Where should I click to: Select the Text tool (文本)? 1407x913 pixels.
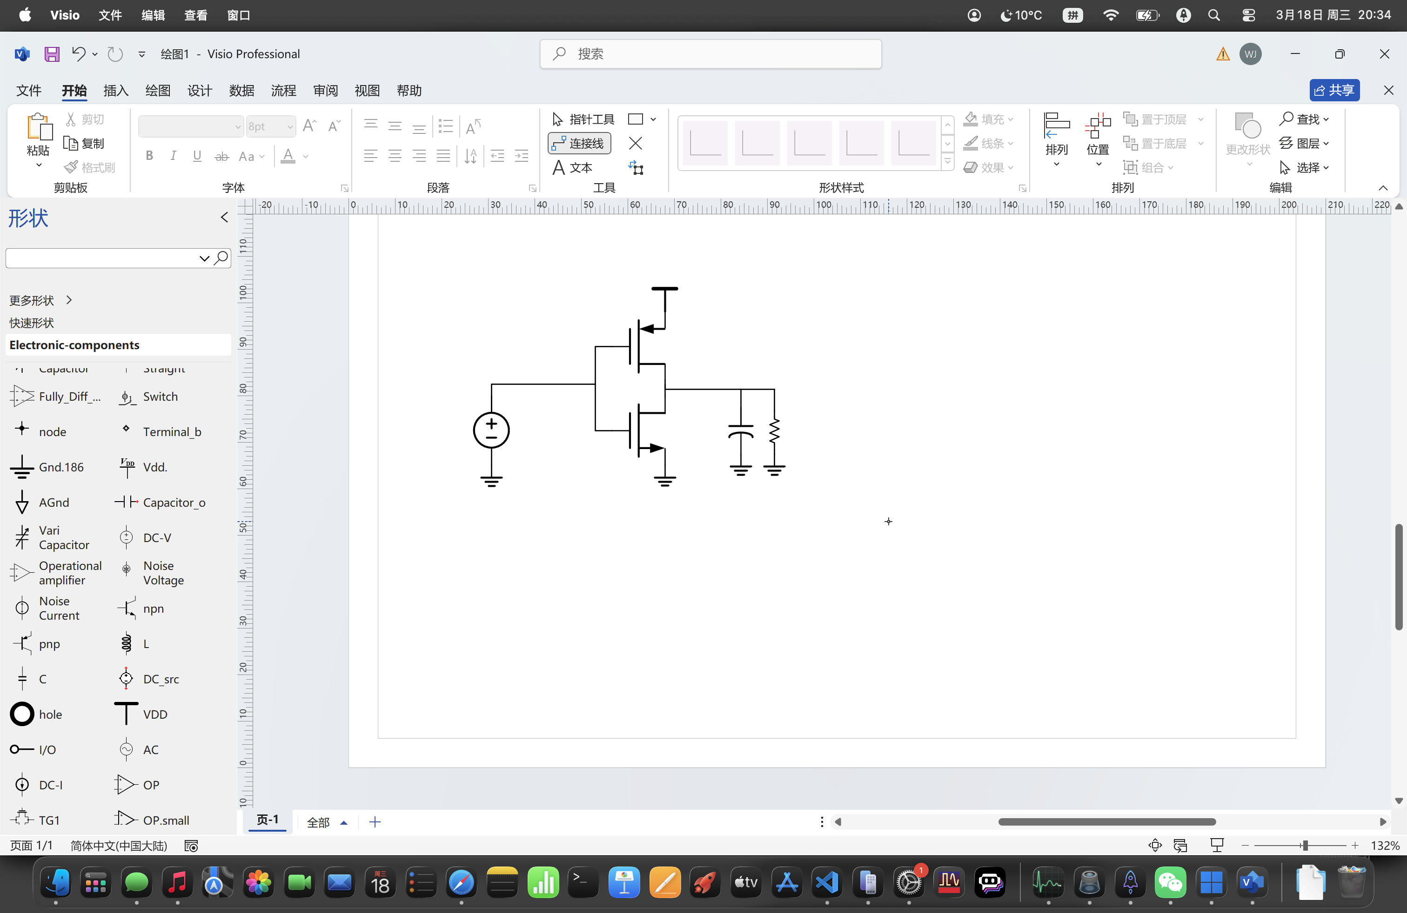coord(572,168)
